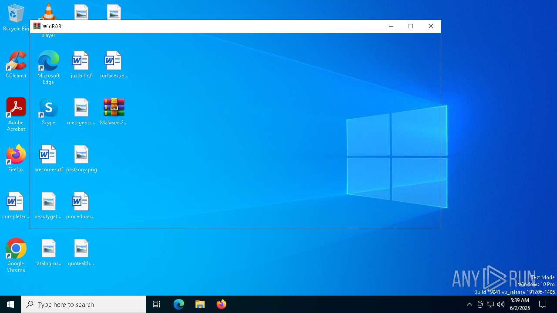Screen dimensions: 557x313
Task: Select the catalogroa image file icon
Action: (48, 253)
